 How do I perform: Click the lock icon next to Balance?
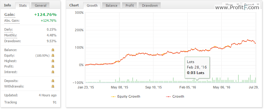(x=53, y=50)
